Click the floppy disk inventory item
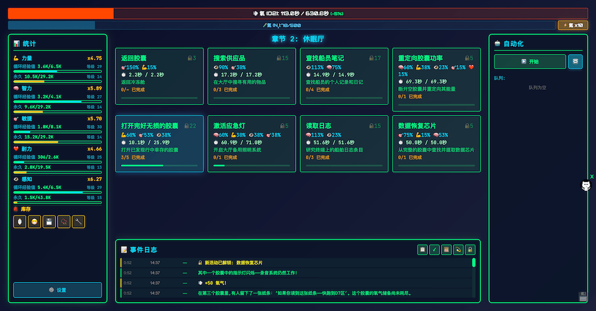The image size is (596, 311). pyautogui.click(x=49, y=222)
